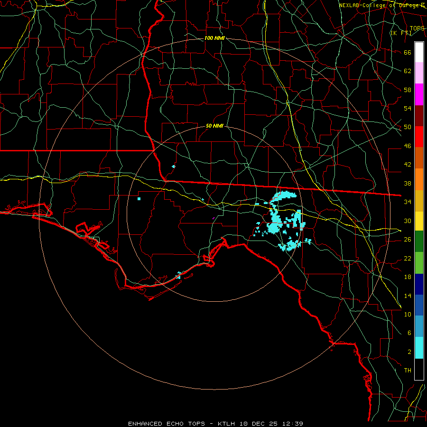
Task: Click the '42' legend value
Action: coord(408,165)
